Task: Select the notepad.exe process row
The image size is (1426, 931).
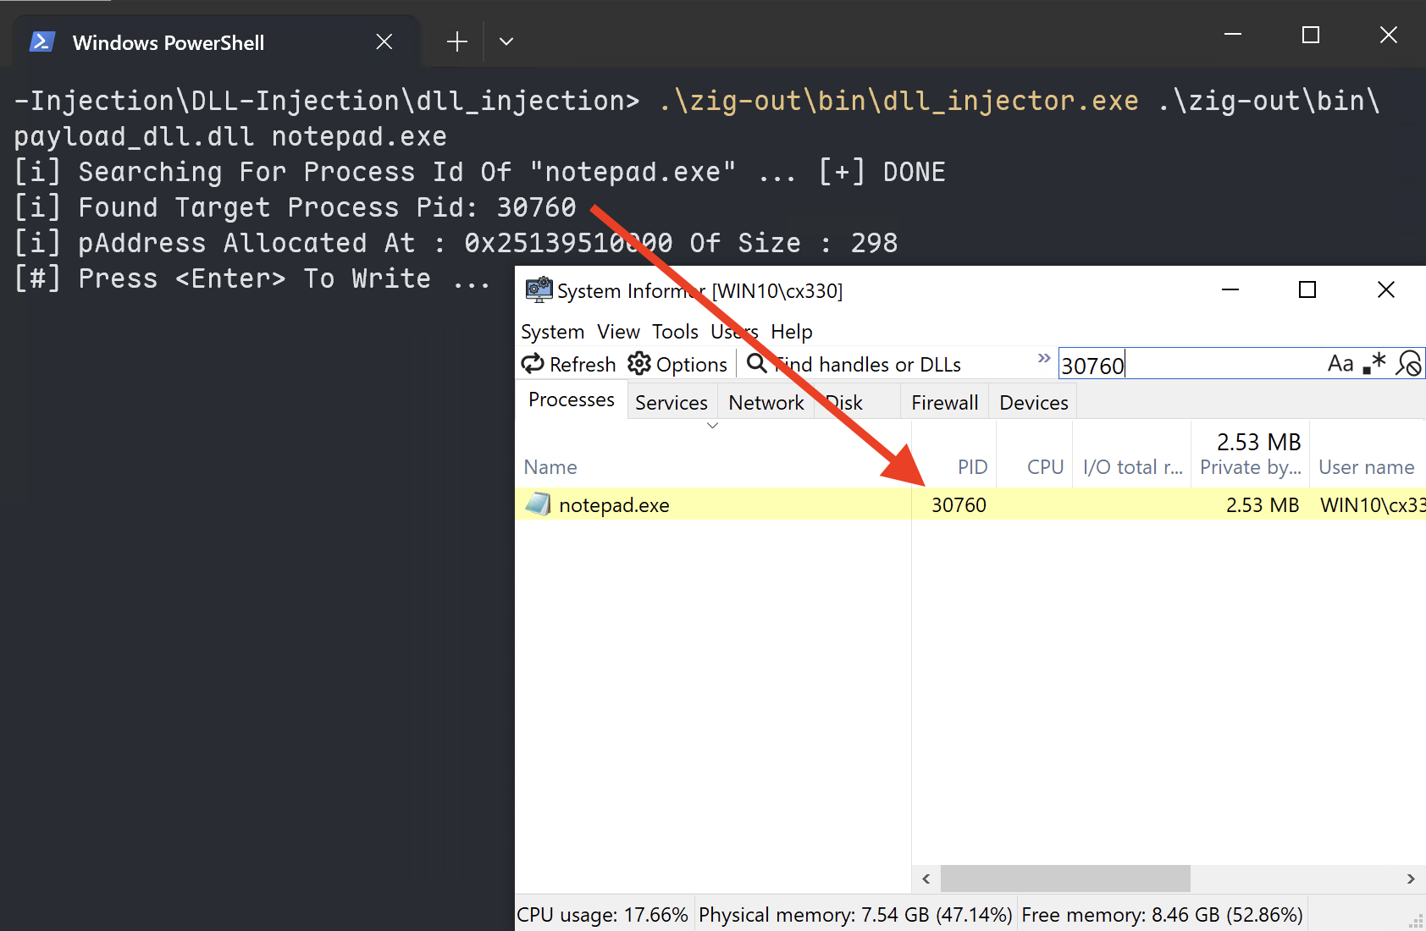Action: click(970, 504)
